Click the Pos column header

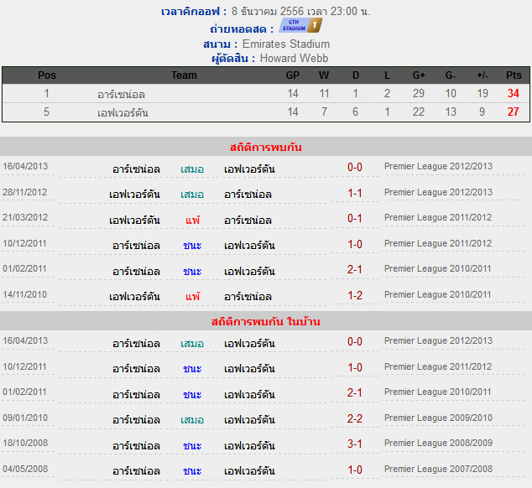(x=47, y=75)
